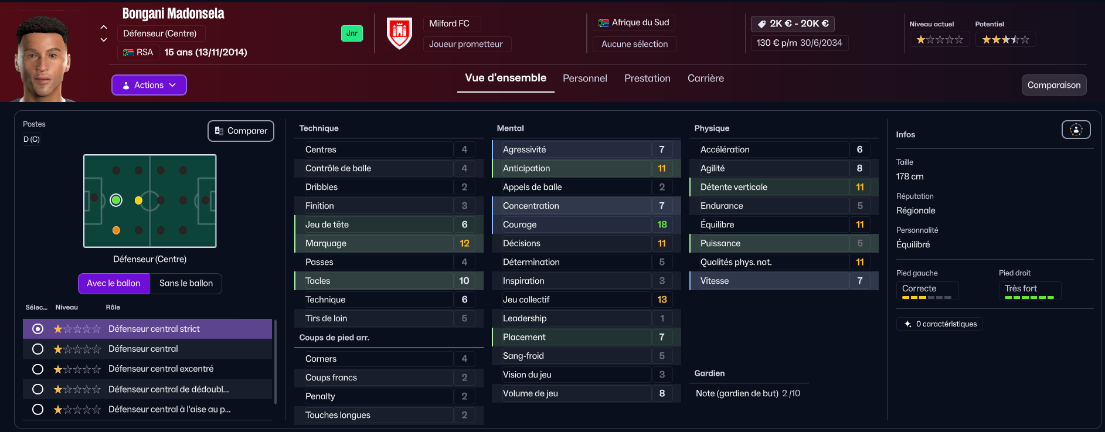This screenshot has width=1105, height=432.
Task: Switch to the Personnel tab
Action: (584, 79)
